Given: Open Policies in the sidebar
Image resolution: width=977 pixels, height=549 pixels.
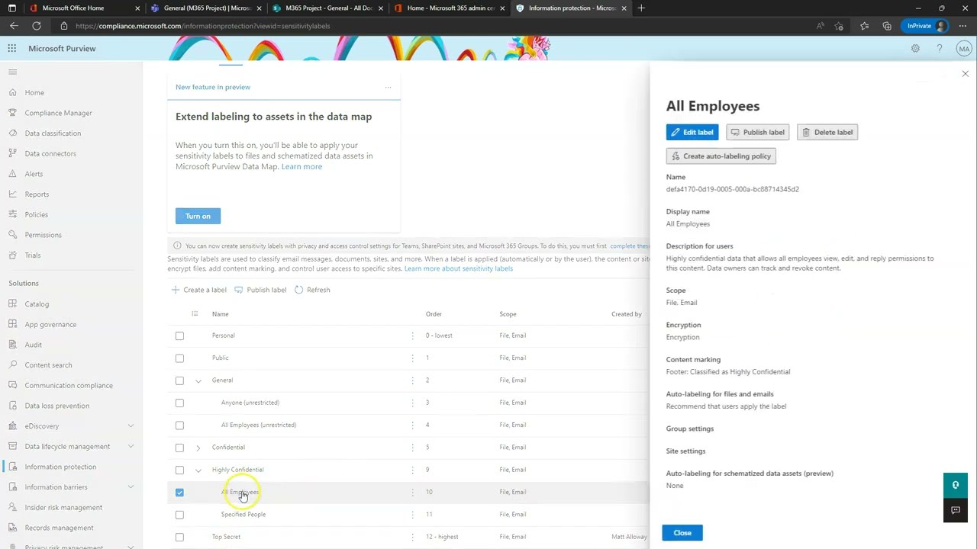Looking at the screenshot, I should click(x=36, y=214).
